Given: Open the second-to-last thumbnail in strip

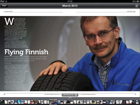Looking at the screenshot, I should click(134, 102).
